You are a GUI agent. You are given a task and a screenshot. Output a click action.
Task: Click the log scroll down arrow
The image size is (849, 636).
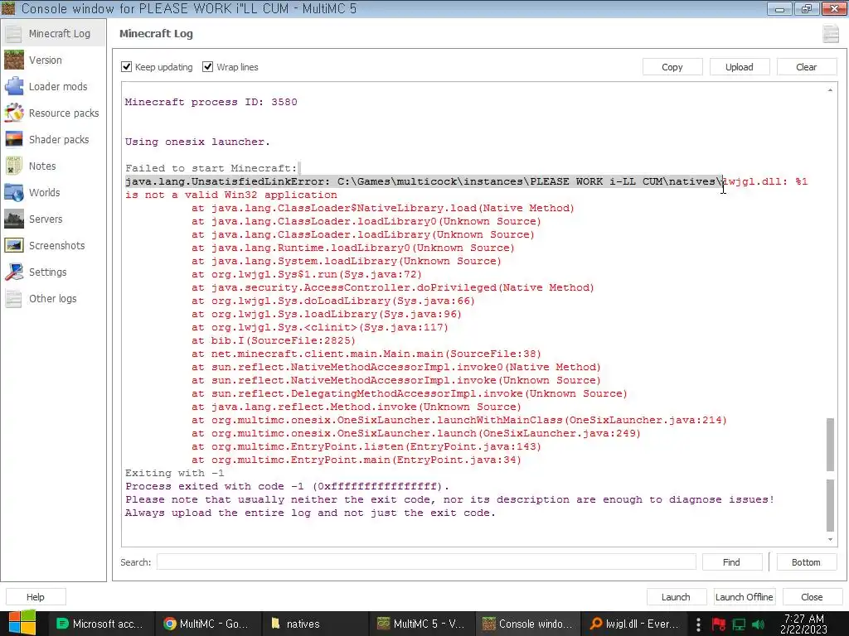click(830, 539)
